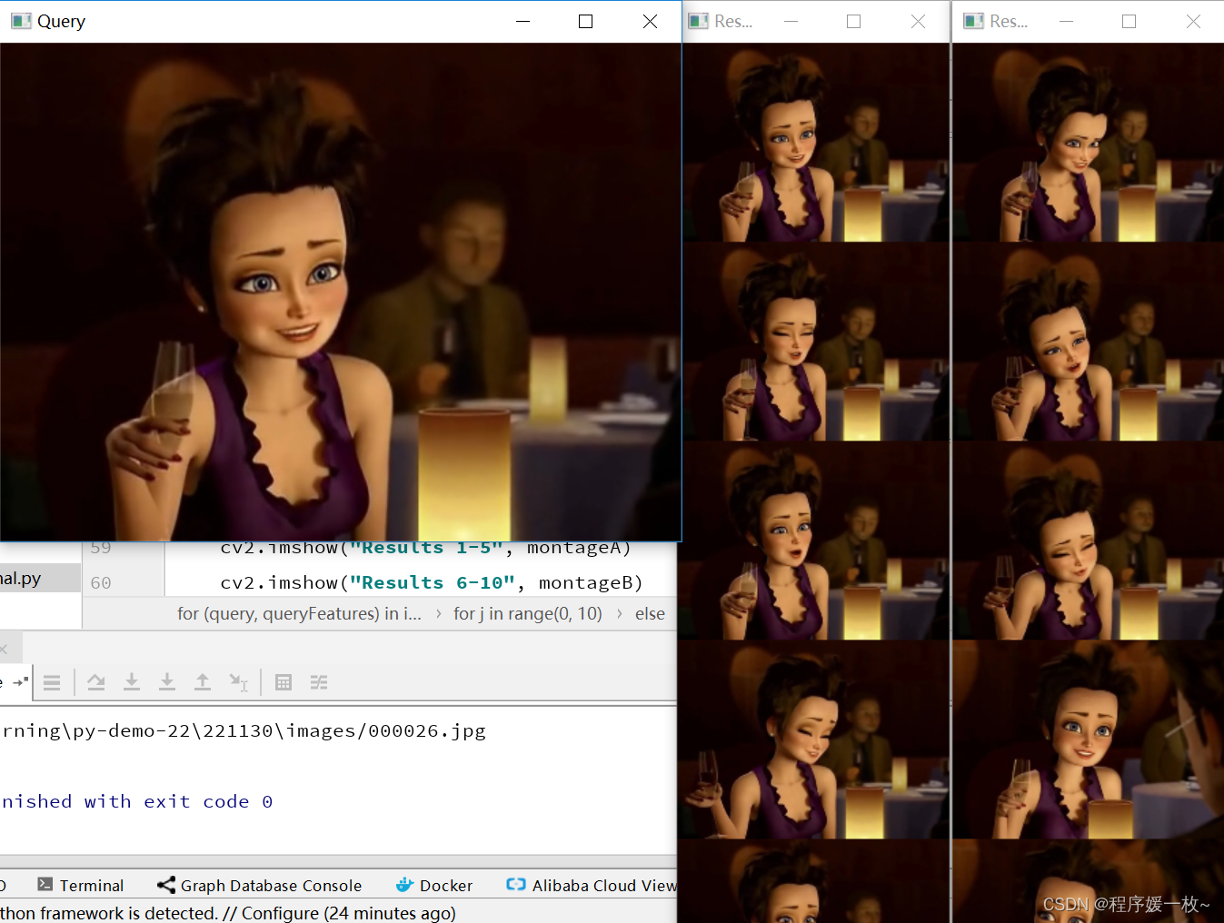Click gutter at line number 59

(x=101, y=548)
